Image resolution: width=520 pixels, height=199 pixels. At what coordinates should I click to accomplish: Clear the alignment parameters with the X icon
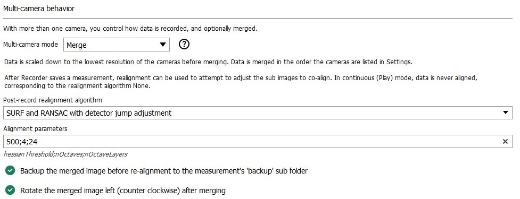(x=505, y=142)
